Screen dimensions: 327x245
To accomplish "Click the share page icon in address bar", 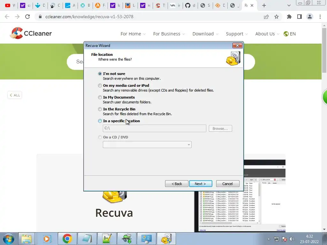I will point(266,17).
